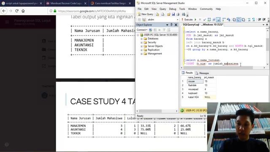Toggle Auto Hide pin on Object Explorer

tap(171, 24)
